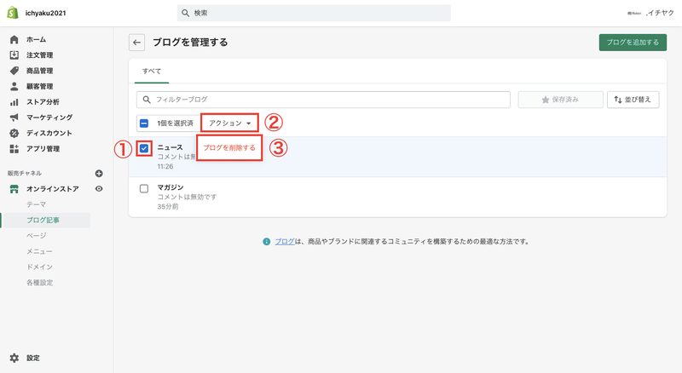Open the アクション dropdown
Image resolution: width=682 pixels, height=373 pixels.
(229, 123)
